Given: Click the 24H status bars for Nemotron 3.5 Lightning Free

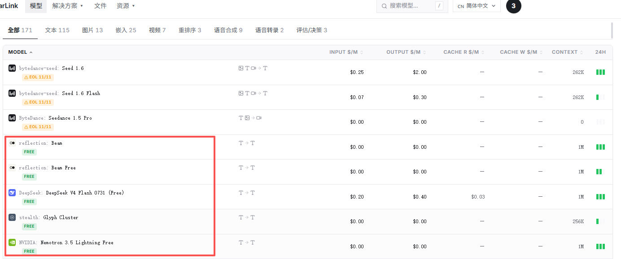Looking at the screenshot, I should click(x=600, y=246).
